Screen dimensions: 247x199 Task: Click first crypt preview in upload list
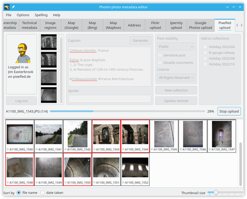coord(49,42)
